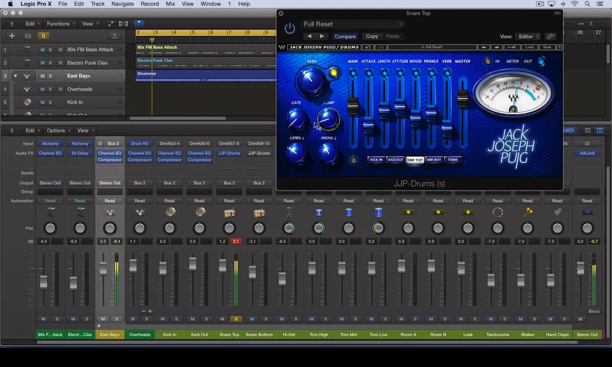Click the add track plus button

[x=12, y=36]
